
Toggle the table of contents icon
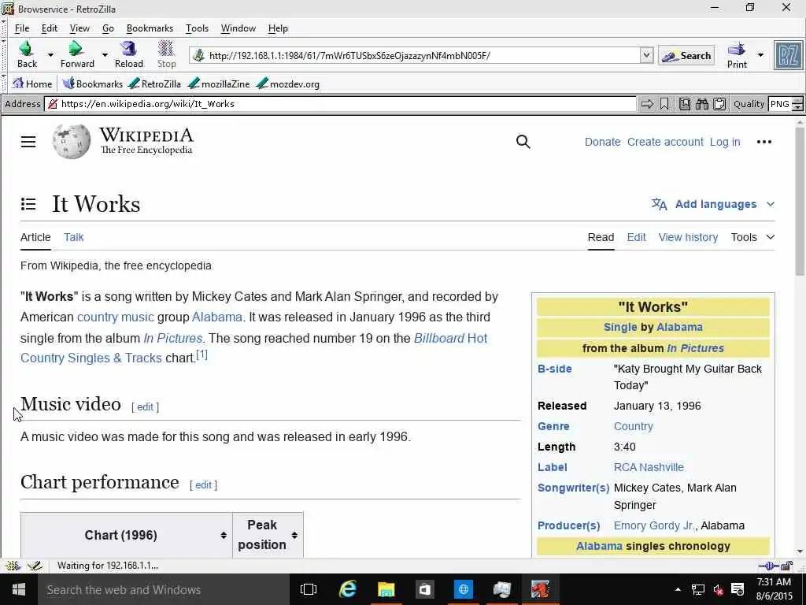28,204
